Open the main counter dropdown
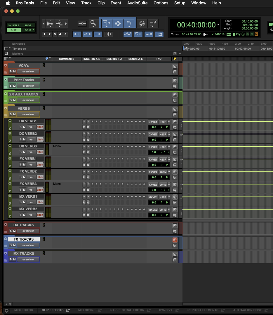The width and height of the screenshot is (273, 315). click(x=218, y=25)
